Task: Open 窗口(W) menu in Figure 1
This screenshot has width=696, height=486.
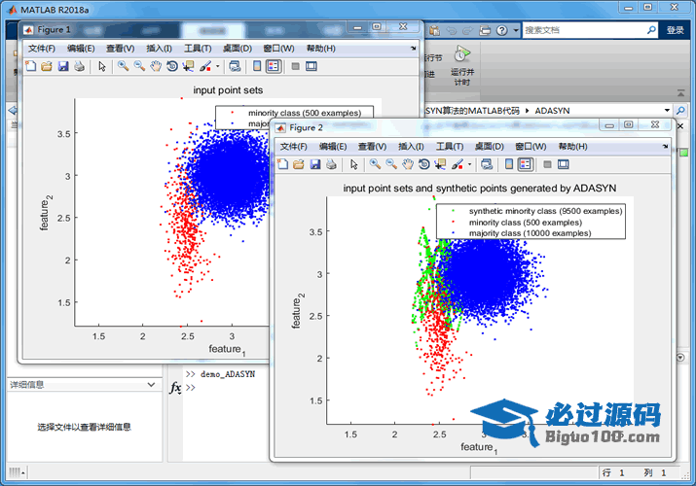Action: point(278,49)
